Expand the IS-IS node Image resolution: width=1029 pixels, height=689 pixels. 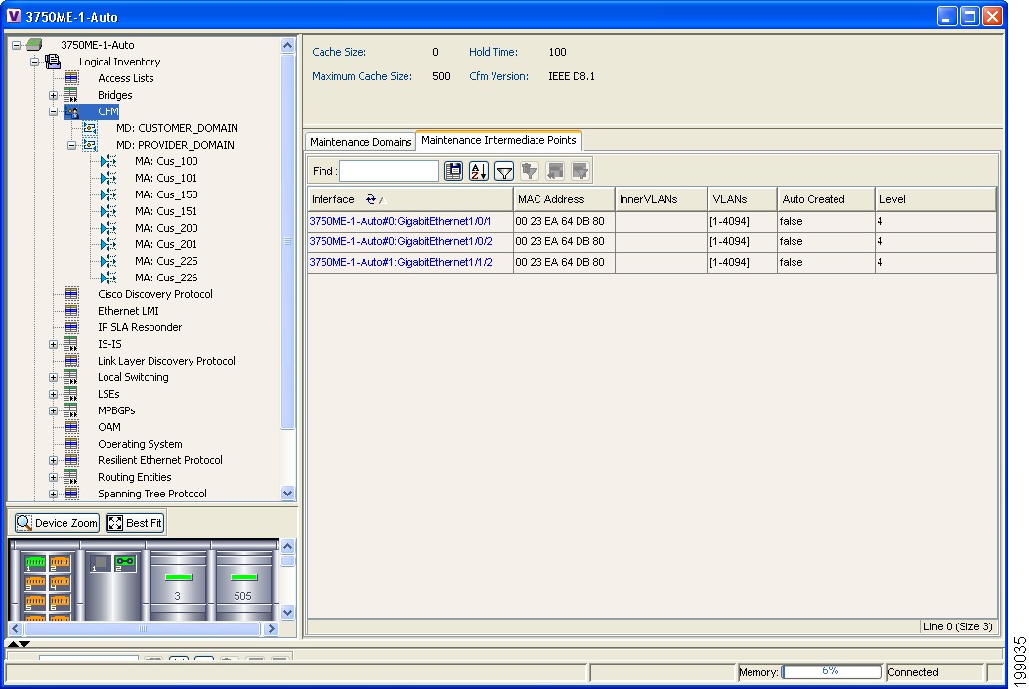[53, 344]
